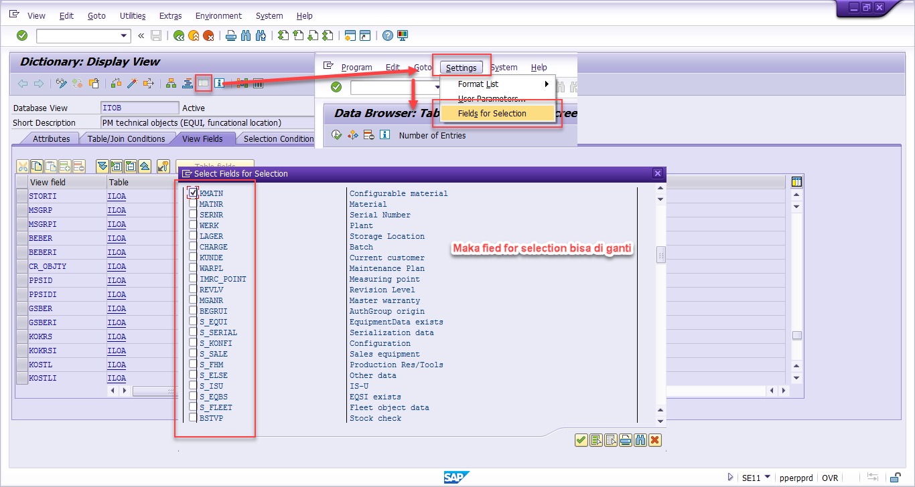Image resolution: width=915 pixels, height=487 pixels.
Task: Click the dialog vertical scrollbar thumb
Action: 661,255
